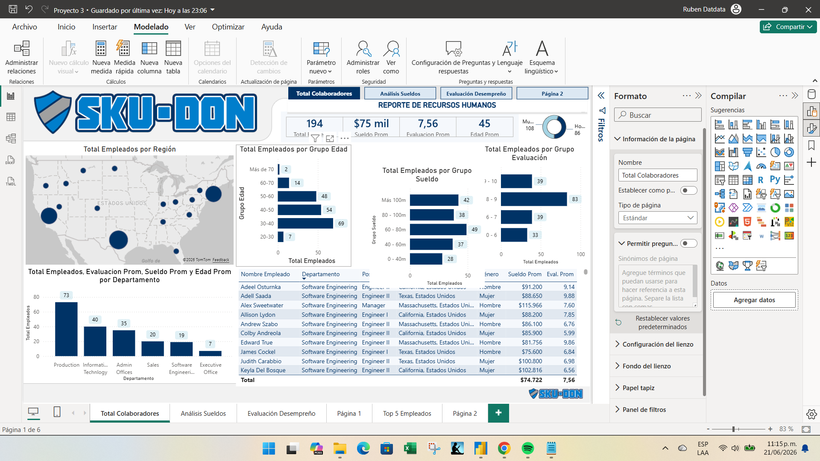Viewport: 820px width, 461px height.
Task: Select the treemap visual type
Action: [x=720, y=166]
